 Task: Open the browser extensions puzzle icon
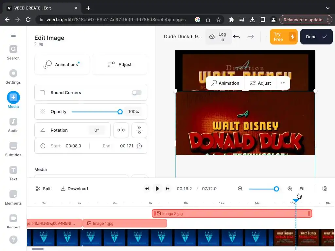pos(231,20)
